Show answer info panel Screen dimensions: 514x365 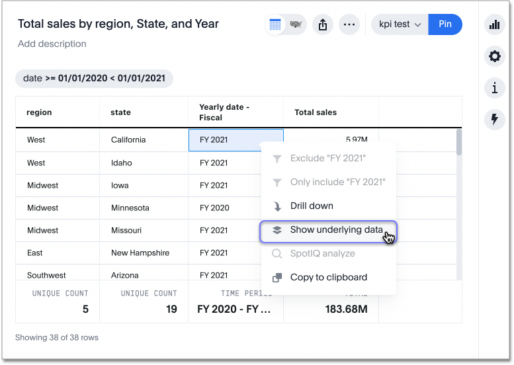[x=494, y=87]
